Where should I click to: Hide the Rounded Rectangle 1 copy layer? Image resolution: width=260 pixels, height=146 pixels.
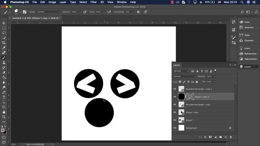pos(175,105)
